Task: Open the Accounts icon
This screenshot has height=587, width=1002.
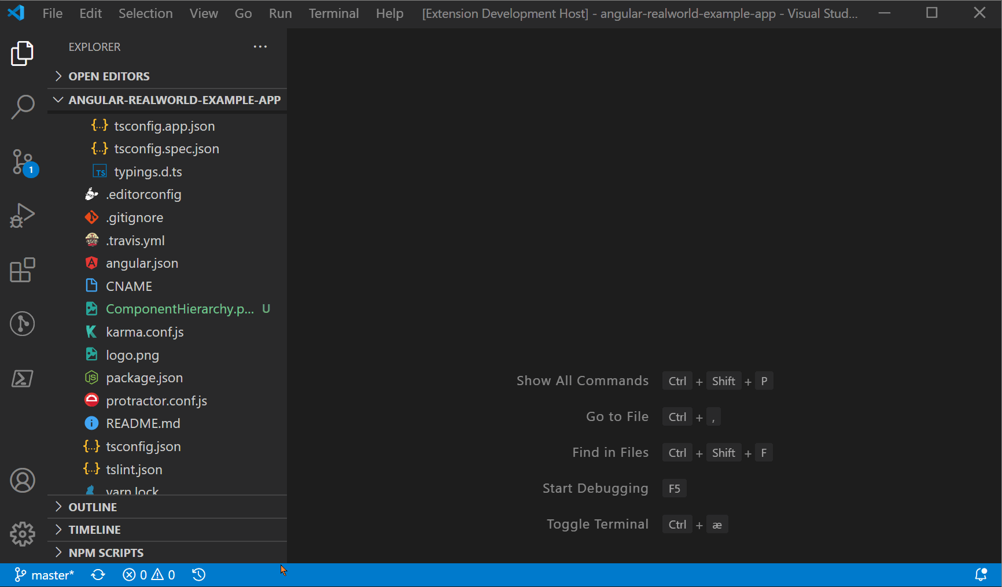Action: point(23,481)
